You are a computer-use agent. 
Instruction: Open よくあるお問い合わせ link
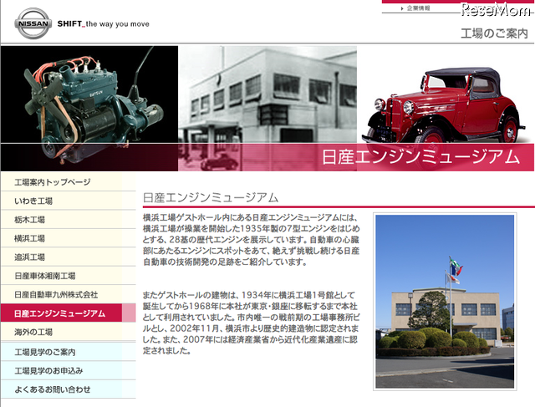point(69,389)
